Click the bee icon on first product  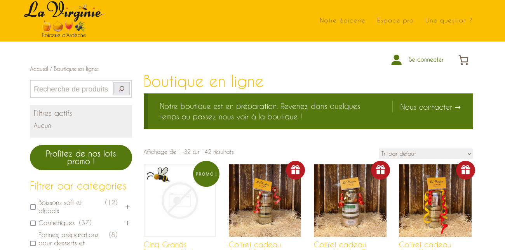(158, 175)
